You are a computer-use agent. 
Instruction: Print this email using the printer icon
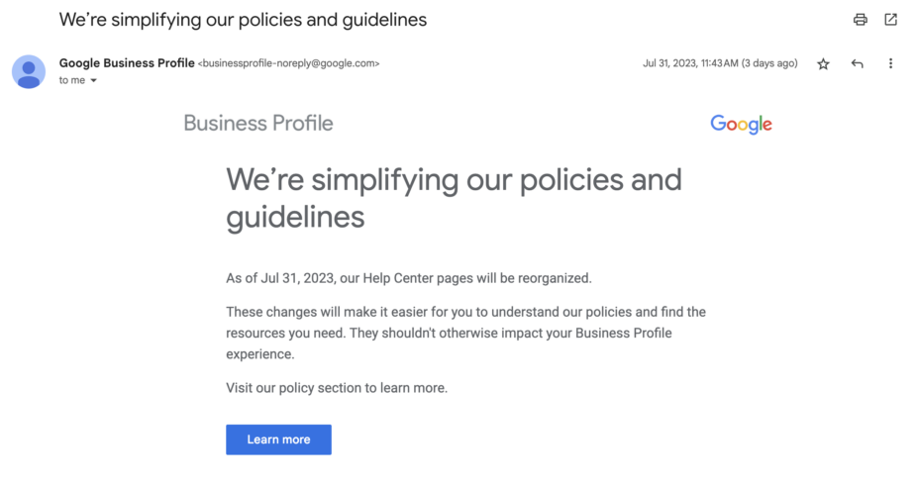click(860, 19)
